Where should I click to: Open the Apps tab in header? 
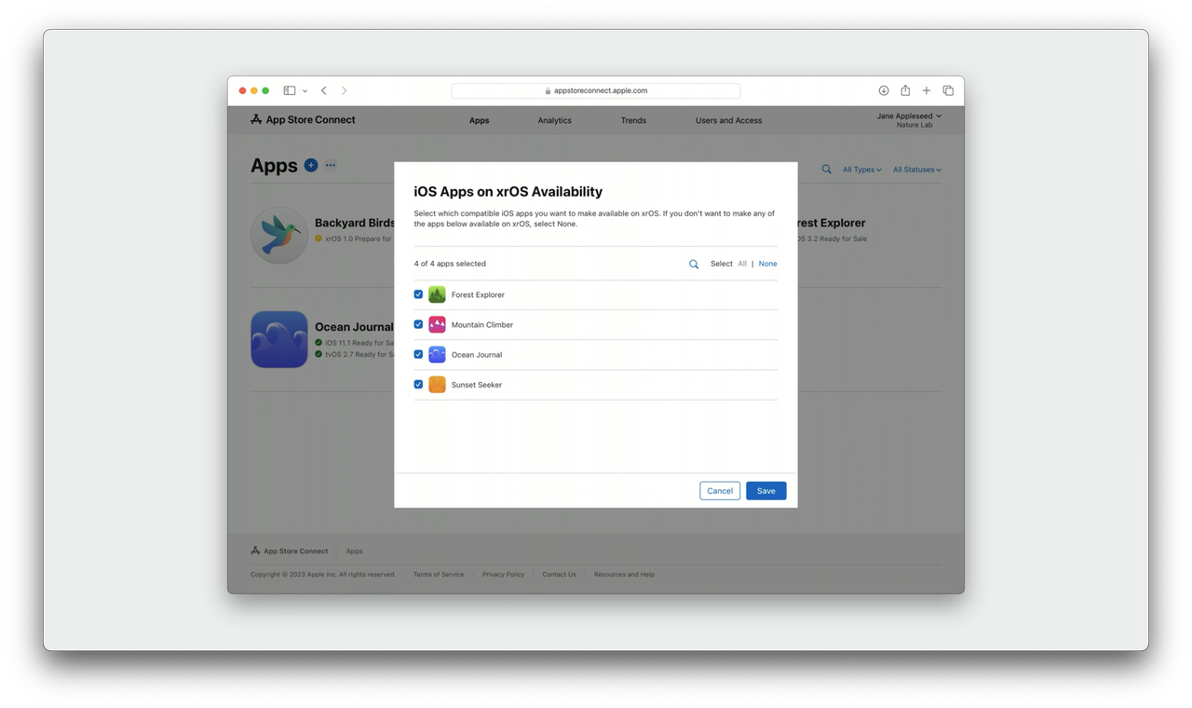pyautogui.click(x=480, y=120)
